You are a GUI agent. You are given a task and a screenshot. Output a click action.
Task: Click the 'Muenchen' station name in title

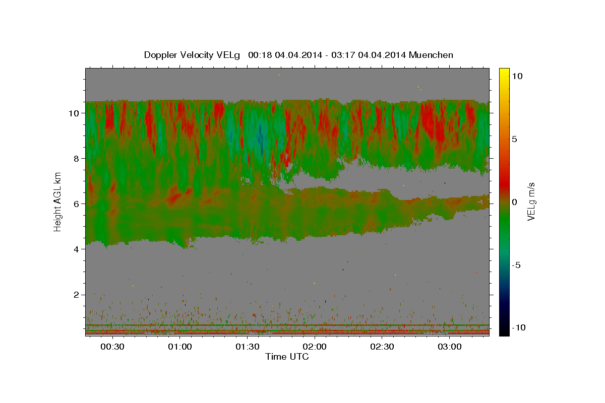[431, 55]
